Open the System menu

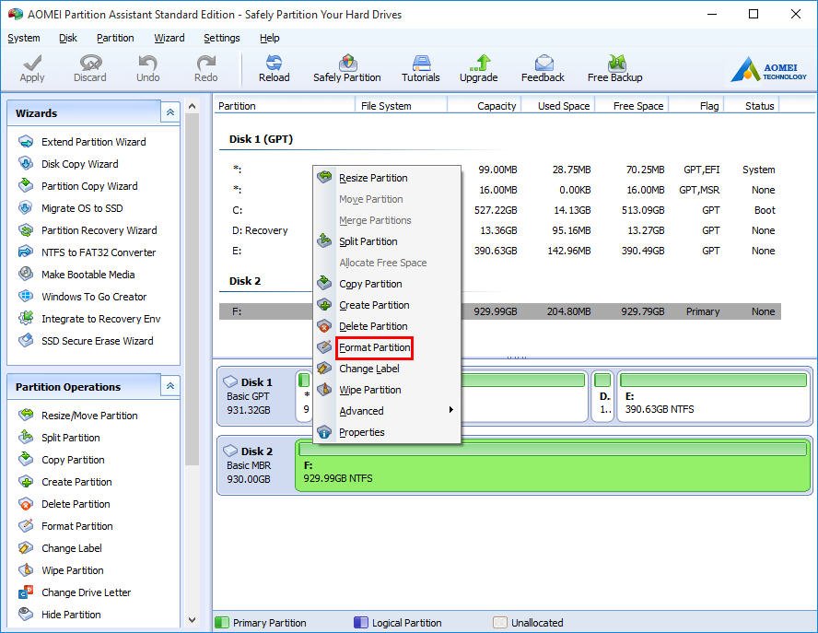[x=23, y=38]
